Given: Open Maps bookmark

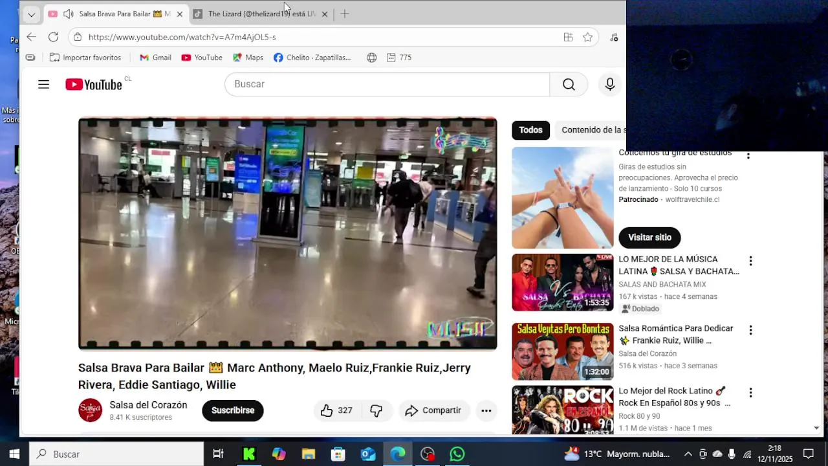Looking at the screenshot, I should pyautogui.click(x=248, y=58).
